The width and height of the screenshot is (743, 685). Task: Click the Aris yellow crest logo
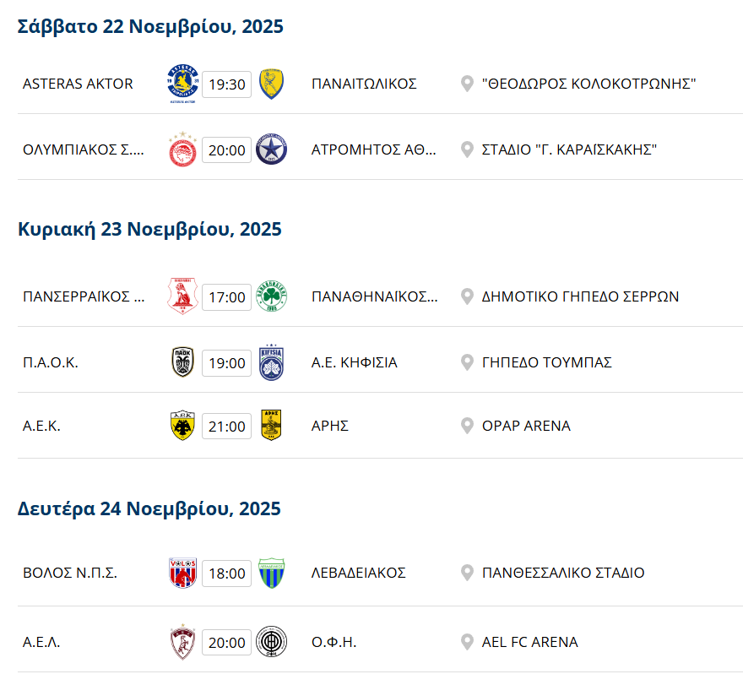271,426
